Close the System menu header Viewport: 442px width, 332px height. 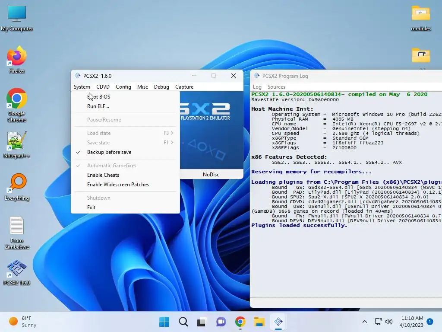pos(82,87)
